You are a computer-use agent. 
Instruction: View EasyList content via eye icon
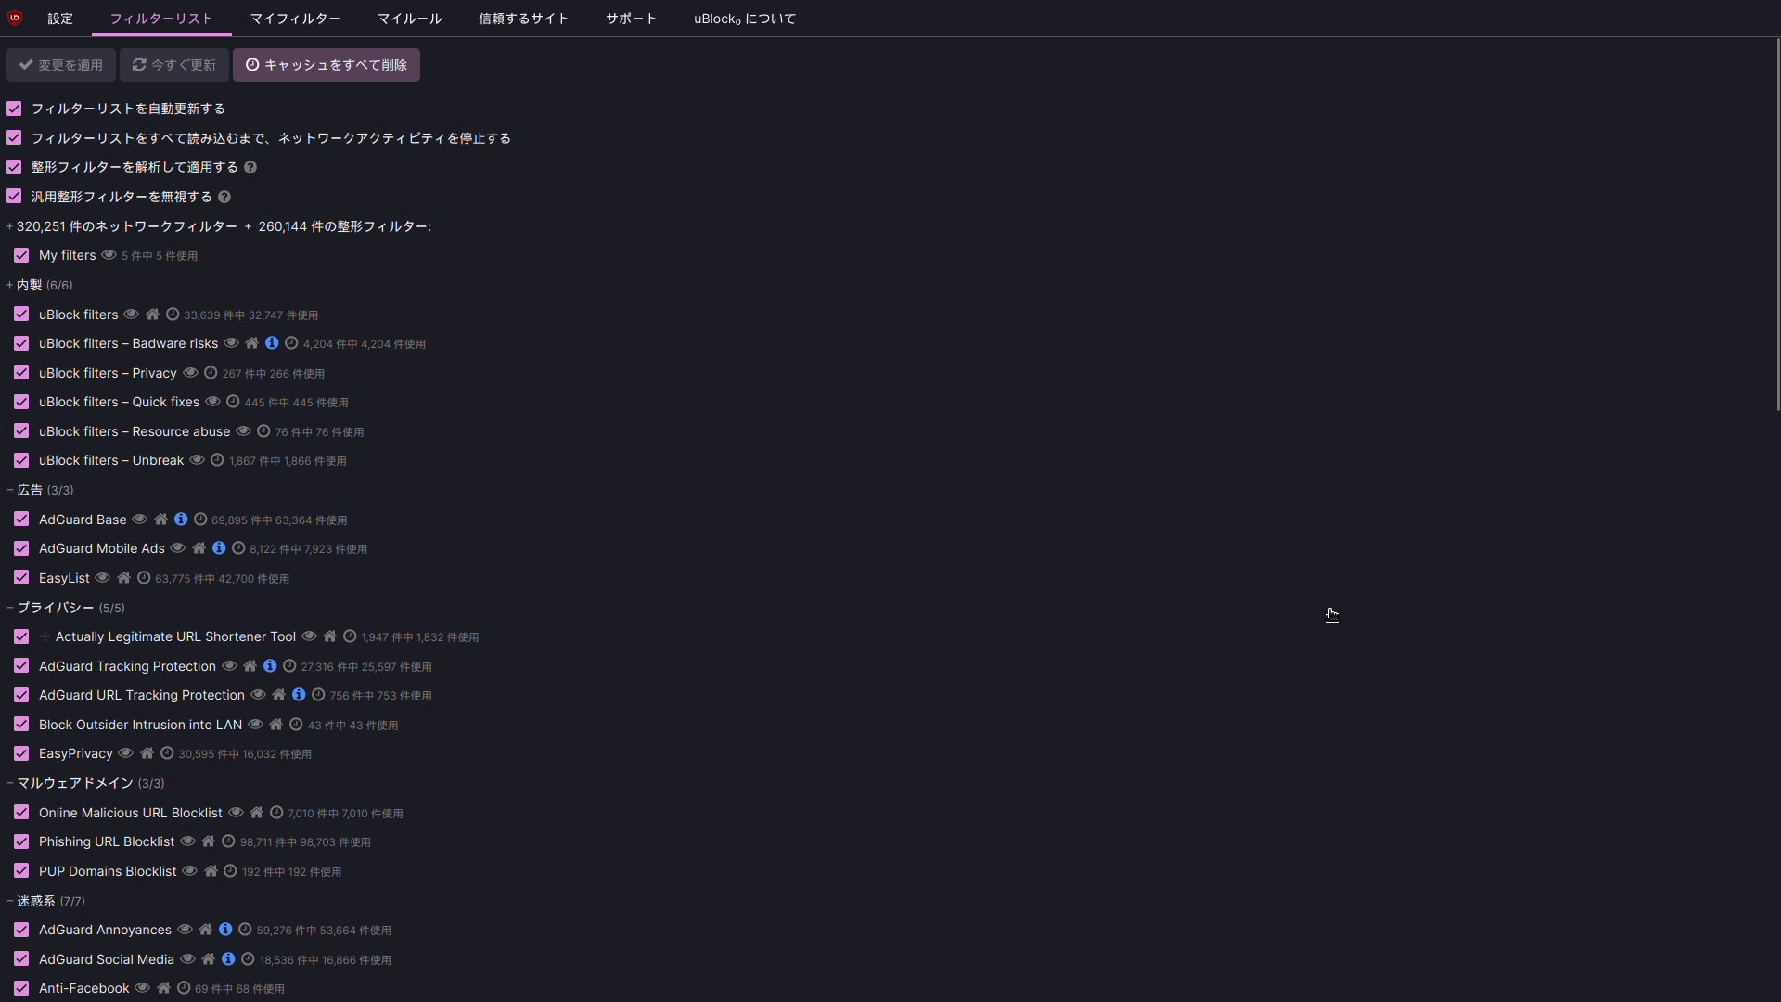[102, 578]
